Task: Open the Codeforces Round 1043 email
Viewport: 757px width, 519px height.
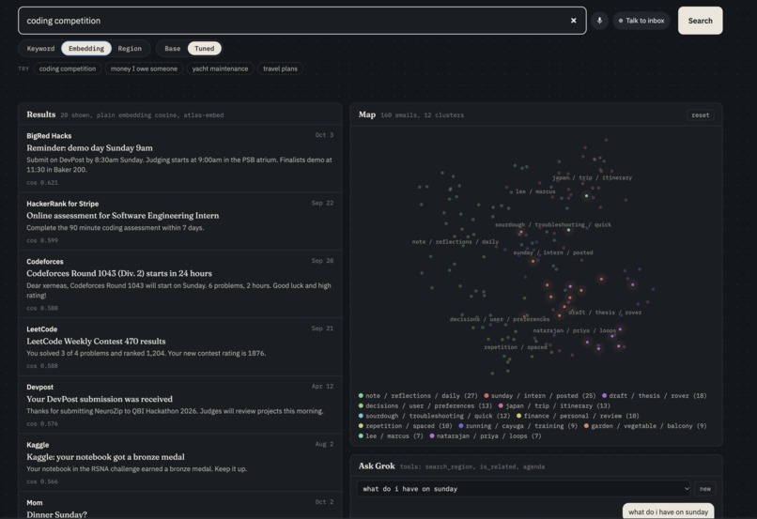Action: [179, 284]
